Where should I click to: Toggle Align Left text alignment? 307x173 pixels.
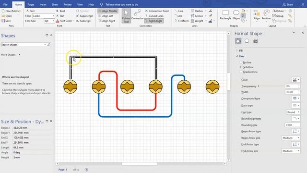[106, 16]
